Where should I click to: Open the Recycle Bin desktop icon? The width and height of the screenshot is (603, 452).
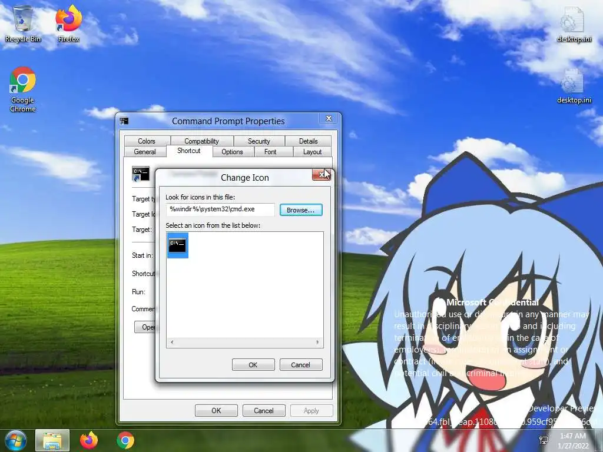(x=23, y=24)
